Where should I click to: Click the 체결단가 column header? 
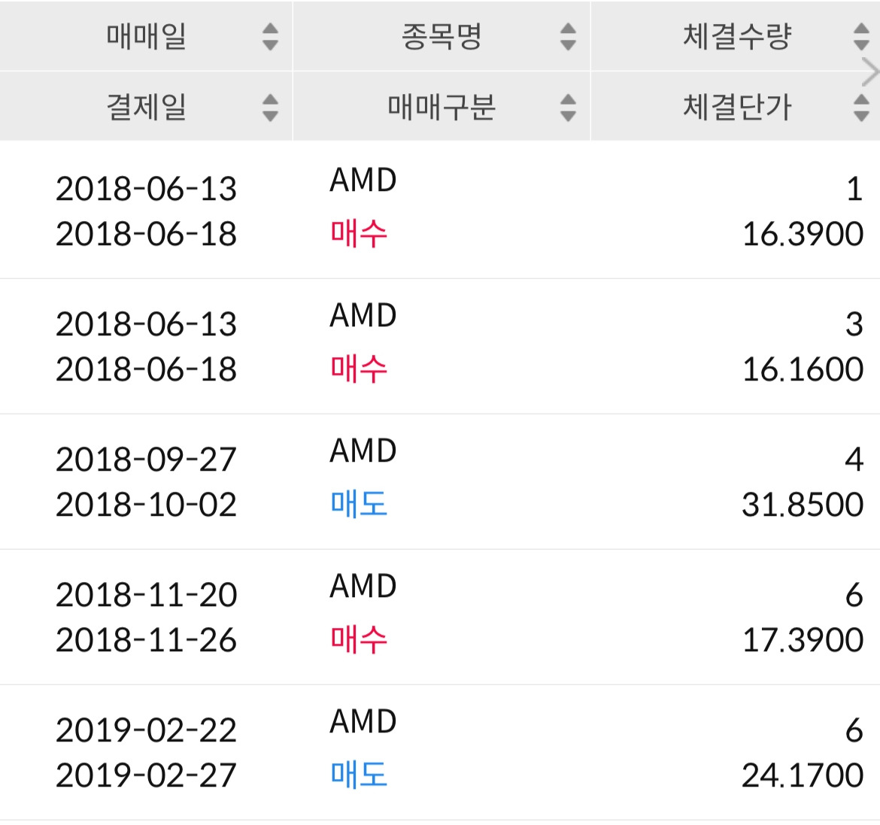pos(736,107)
